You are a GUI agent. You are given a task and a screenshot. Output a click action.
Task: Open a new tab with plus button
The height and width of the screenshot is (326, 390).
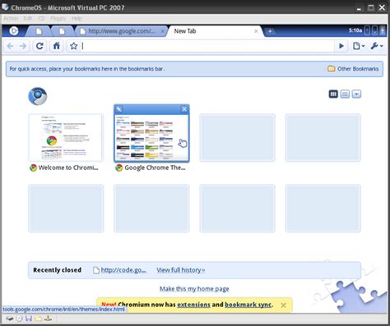coord(270,31)
